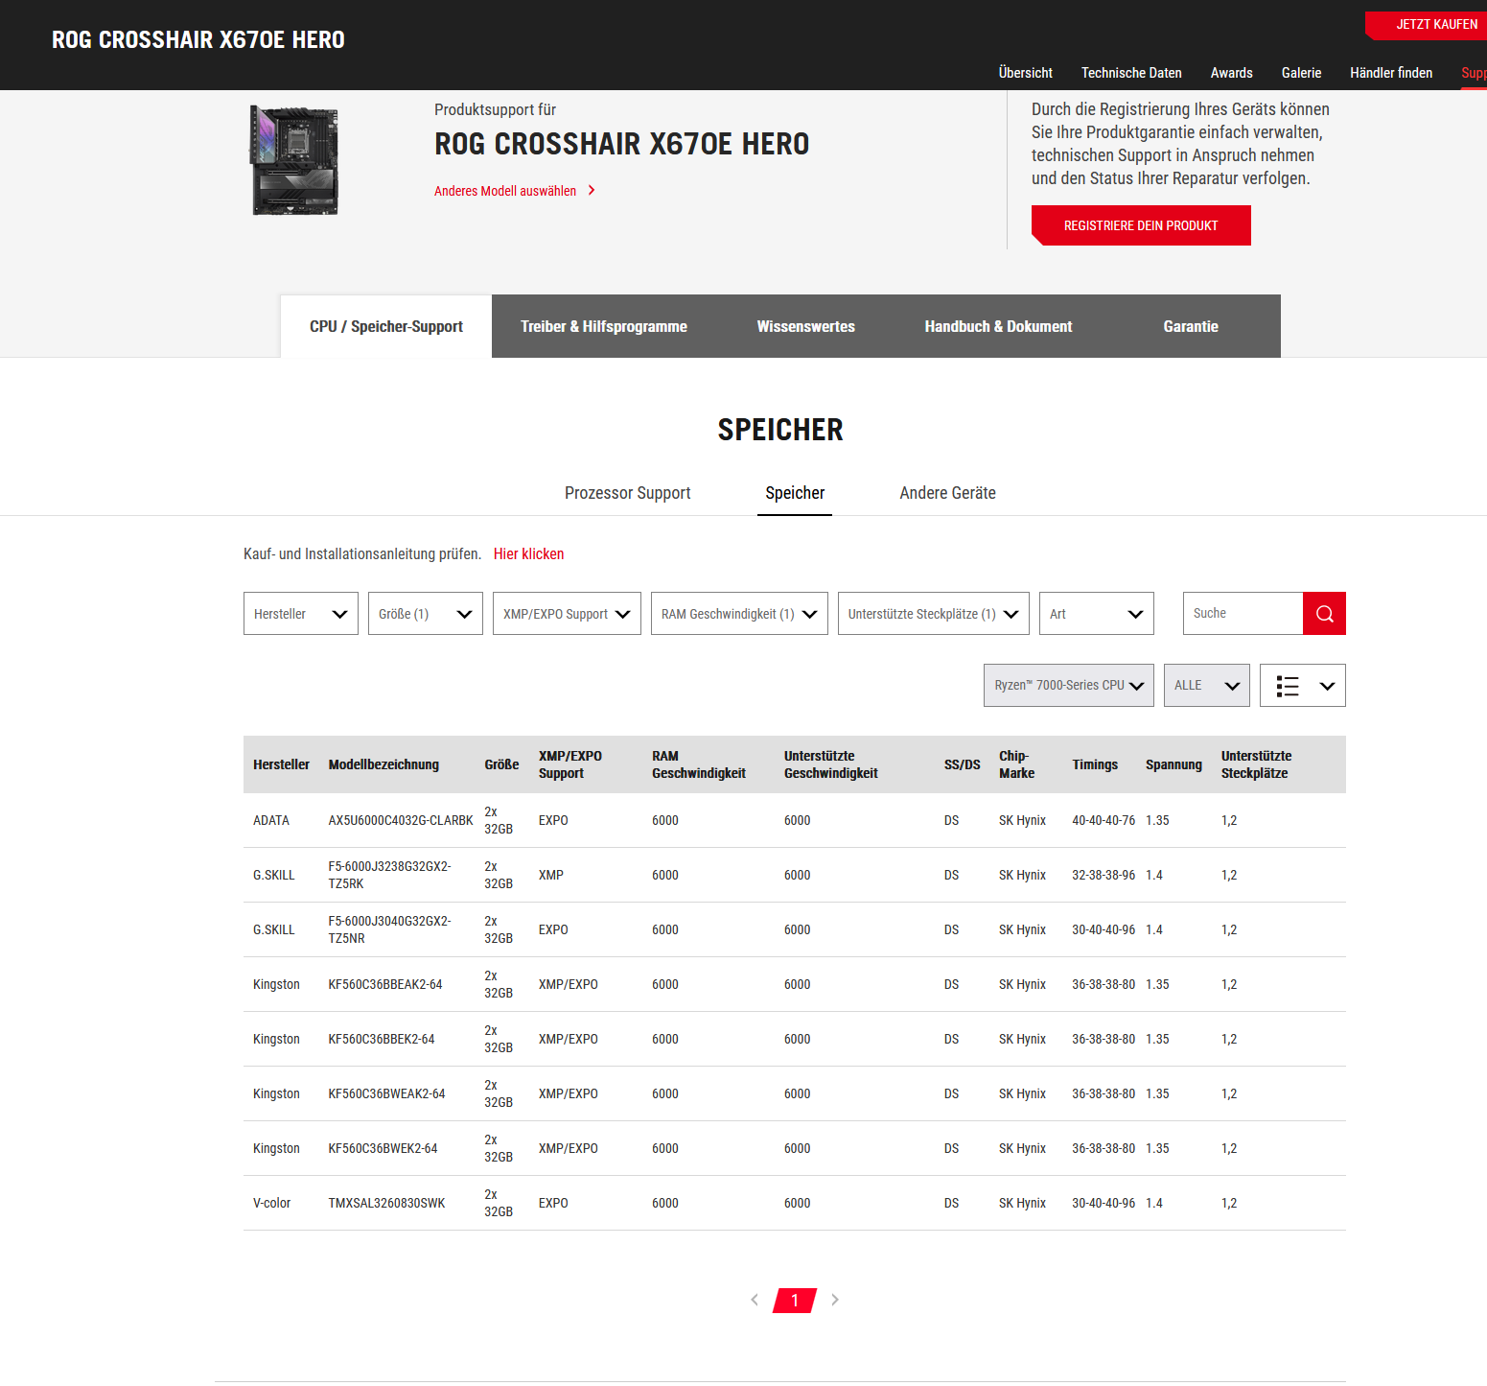Open the Hersteller filter dropdown

[301, 614]
